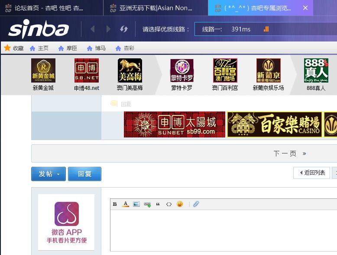337x255 pixels.
Task: Refresh the page with the reload icon
Action: click(x=124, y=29)
